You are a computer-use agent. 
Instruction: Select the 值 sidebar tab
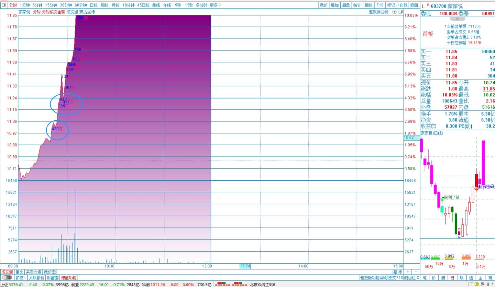click(471, 278)
